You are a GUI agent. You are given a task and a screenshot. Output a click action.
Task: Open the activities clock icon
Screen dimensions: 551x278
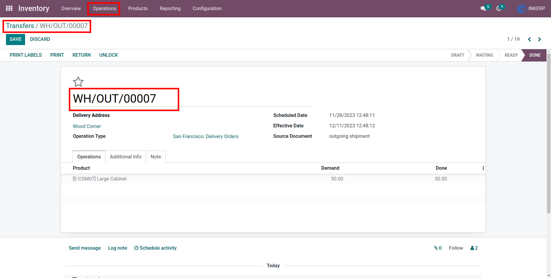click(x=499, y=9)
